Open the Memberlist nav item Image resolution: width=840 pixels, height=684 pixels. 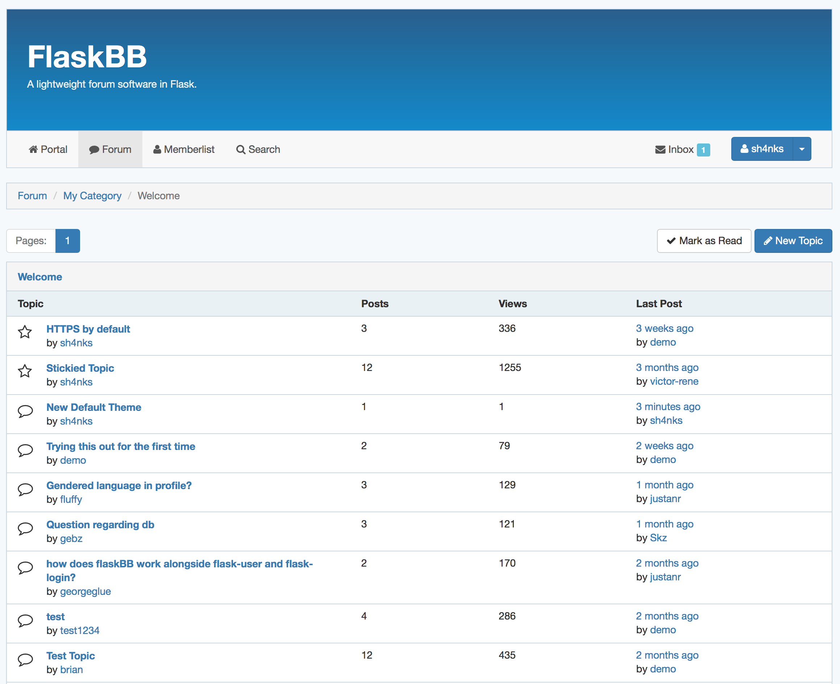pos(184,149)
